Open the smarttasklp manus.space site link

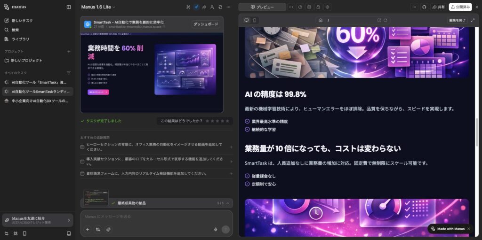(x=137, y=27)
